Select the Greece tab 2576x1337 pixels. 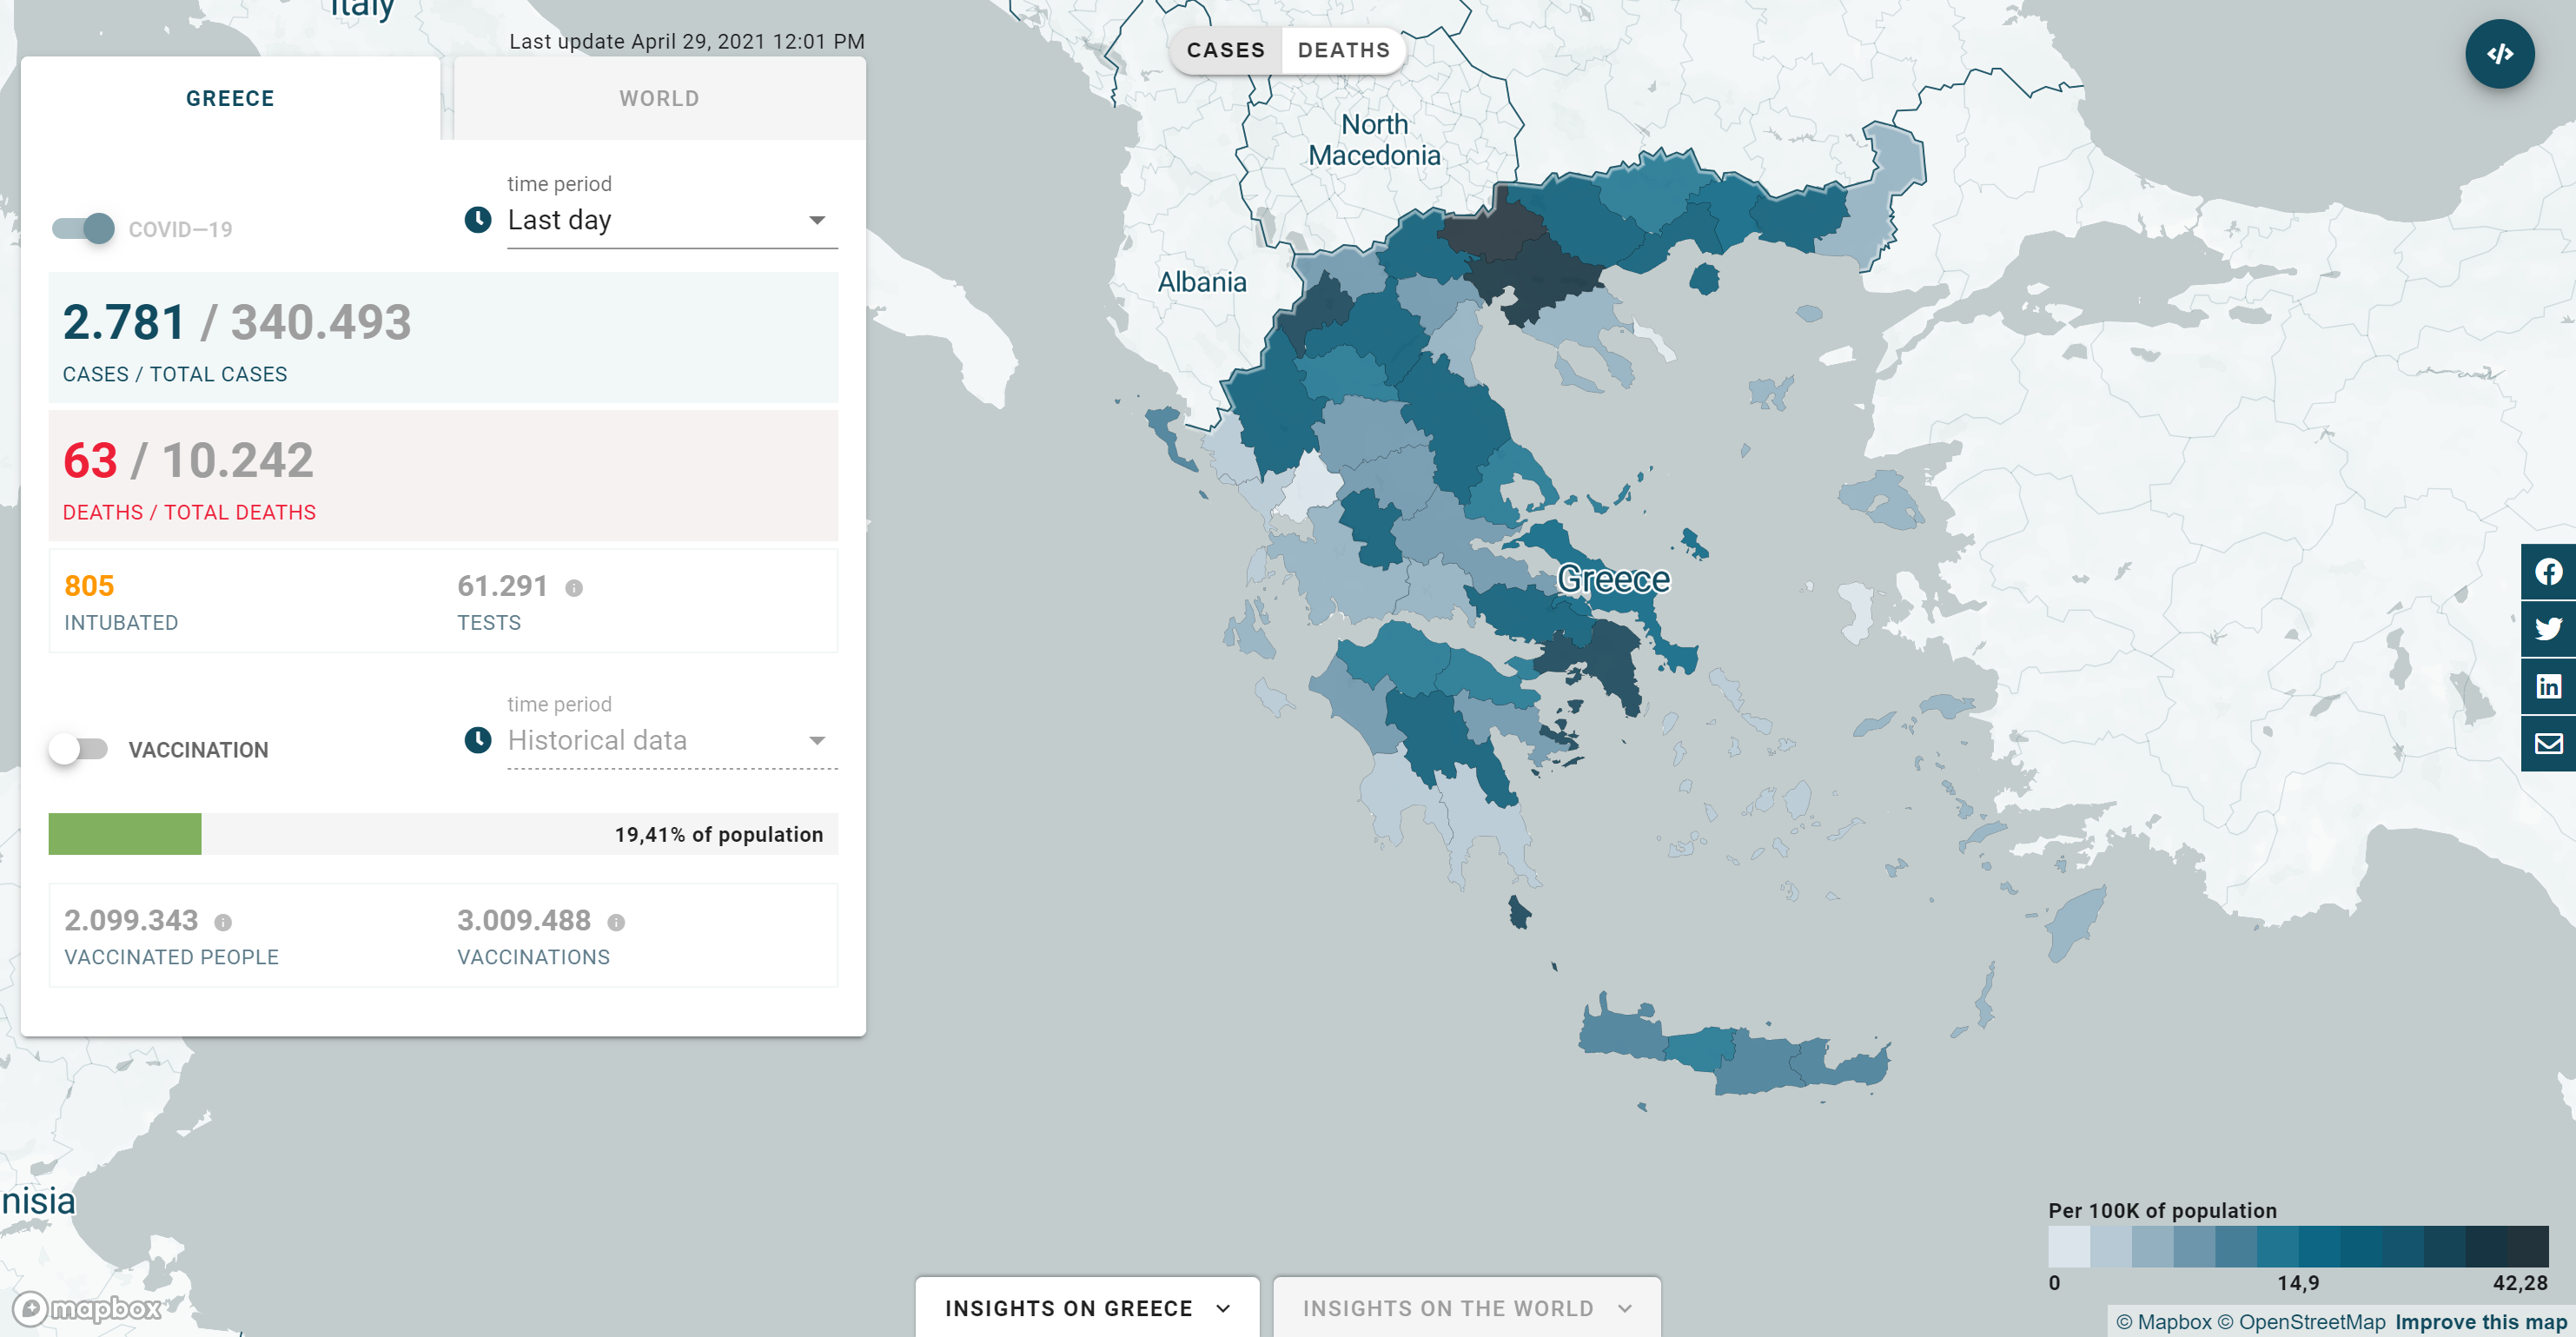pyautogui.click(x=230, y=98)
